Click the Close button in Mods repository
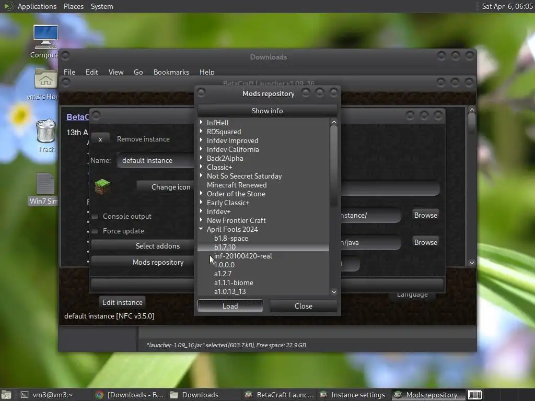The height and width of the screenshot is (401, 535). 304,306
